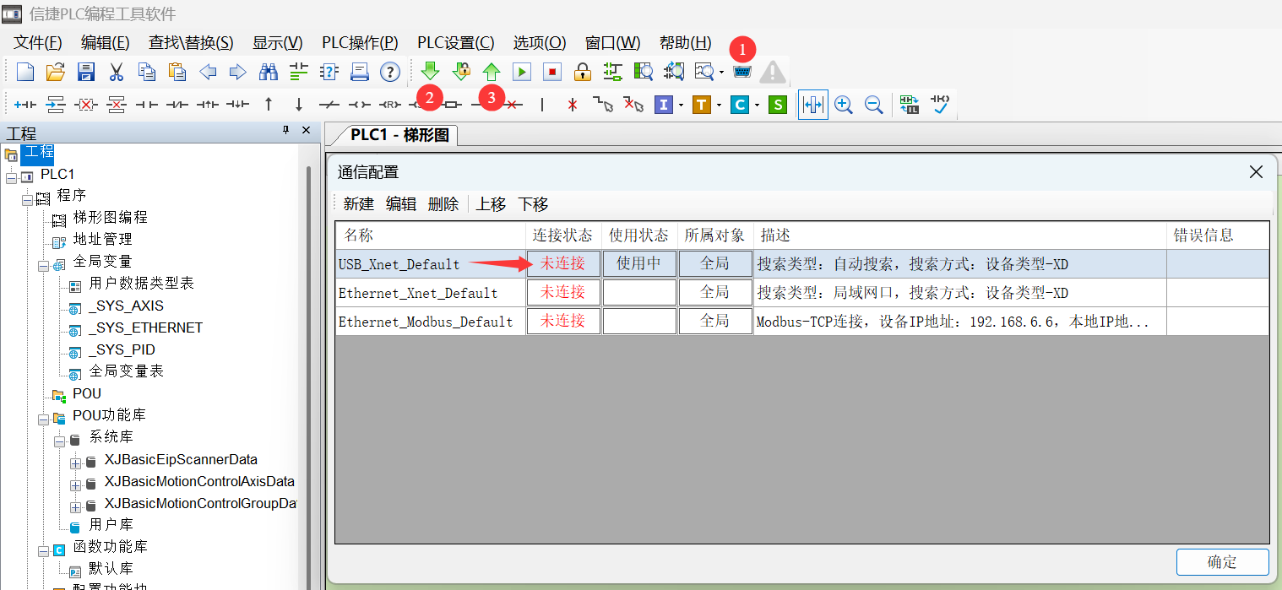Select _SYS_ETHERNET in the project tree
This screenshot has height=590, width=1282.
tap(145, 327)
